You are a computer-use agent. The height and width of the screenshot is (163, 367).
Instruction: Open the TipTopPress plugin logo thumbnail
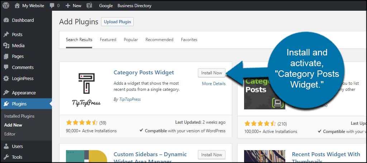86,89
